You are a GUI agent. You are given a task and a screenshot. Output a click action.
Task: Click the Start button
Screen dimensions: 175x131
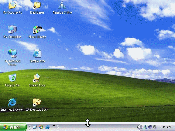pyautogui.click(x=13, y=127)
